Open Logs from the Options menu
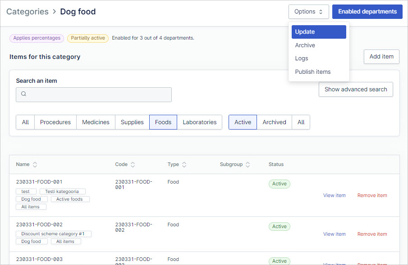 tap(319, 58)
